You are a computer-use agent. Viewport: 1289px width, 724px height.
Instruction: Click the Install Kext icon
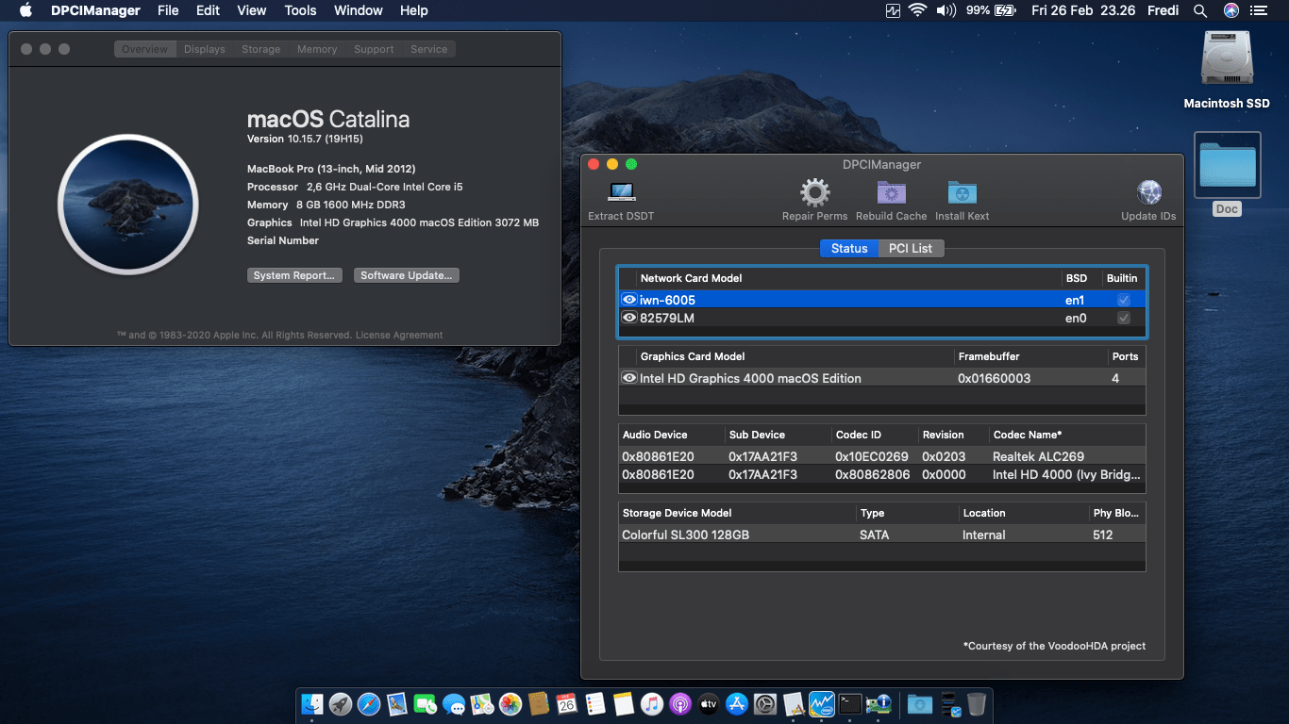tap(963, 193)
